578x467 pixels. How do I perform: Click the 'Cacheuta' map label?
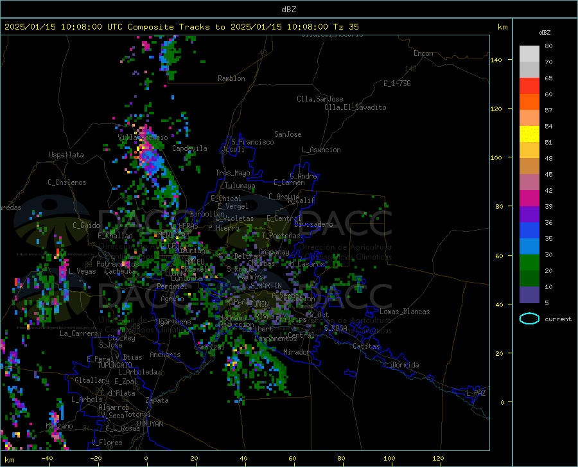pos(120,271)
